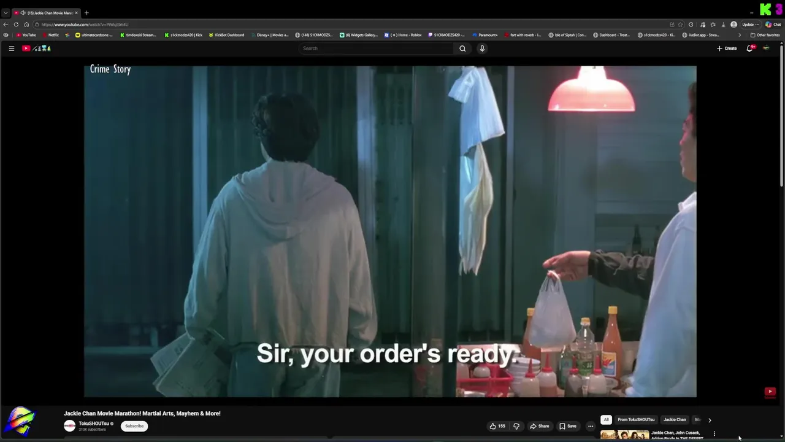Mute the tab via speaker icon

tap(23, 13)
